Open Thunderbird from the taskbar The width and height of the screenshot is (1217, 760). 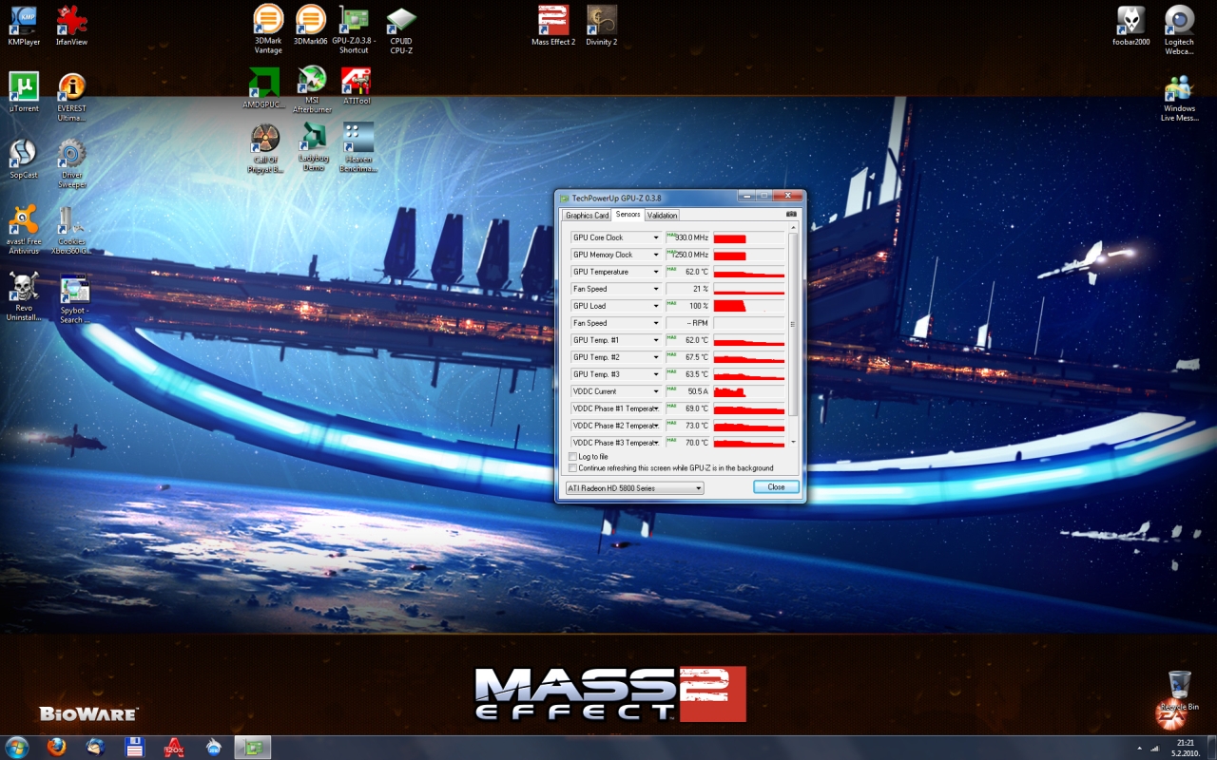click(95, 747)
